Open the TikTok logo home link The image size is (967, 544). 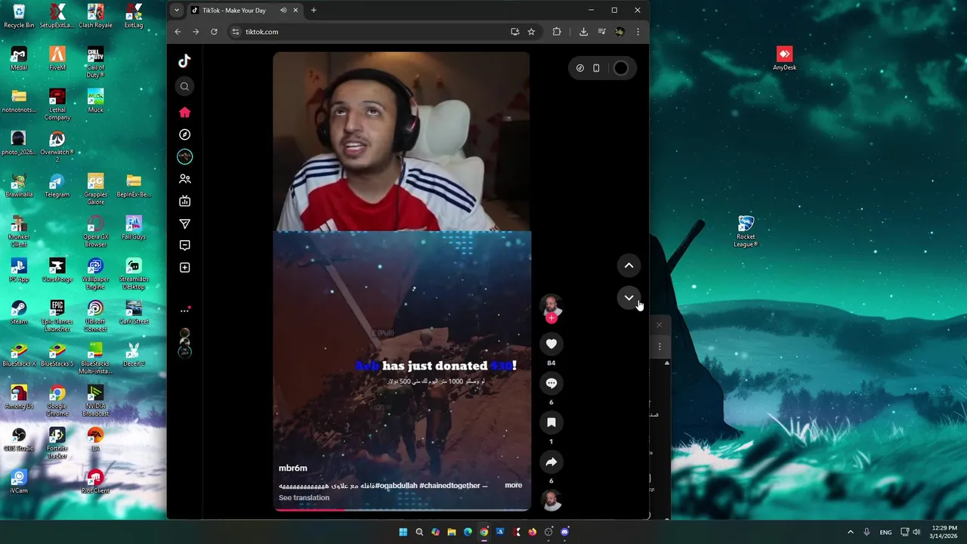coord(184,61)
